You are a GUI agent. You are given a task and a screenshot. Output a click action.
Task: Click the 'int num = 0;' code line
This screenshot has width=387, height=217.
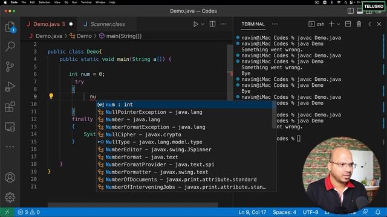(86, 74)
